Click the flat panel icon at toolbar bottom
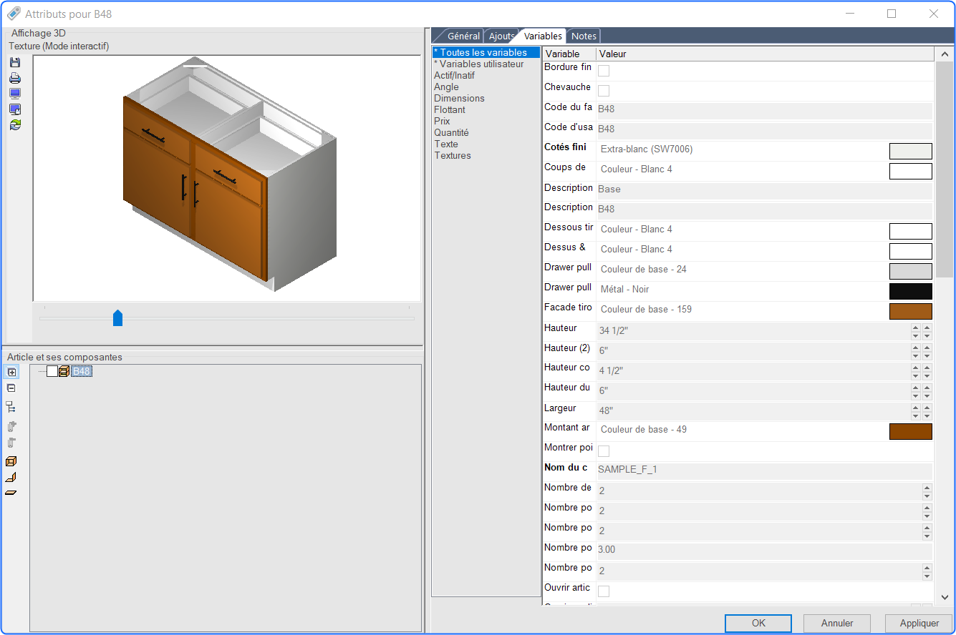This screenshot has width=956, height=635. pyautogui.click(x=11, y=493)
